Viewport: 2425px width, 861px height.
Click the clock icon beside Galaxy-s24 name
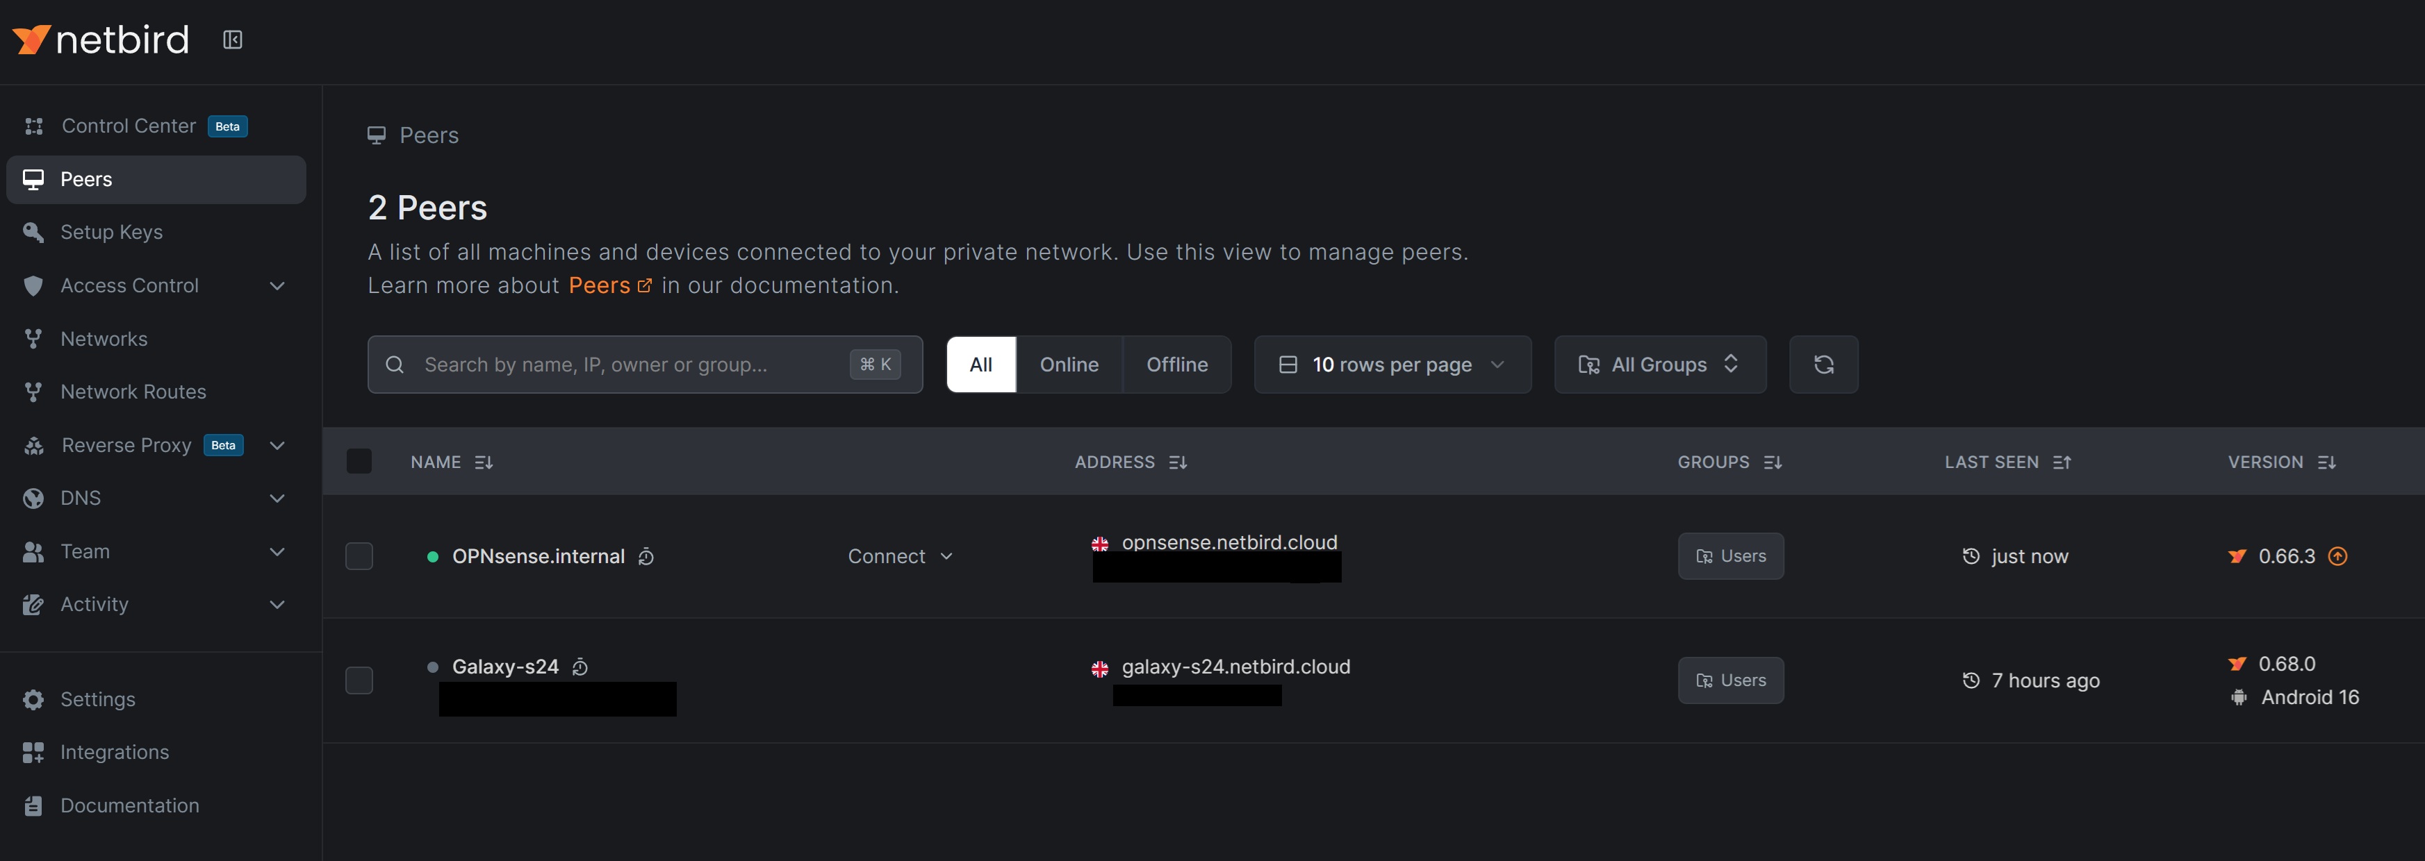pos(580,667)
